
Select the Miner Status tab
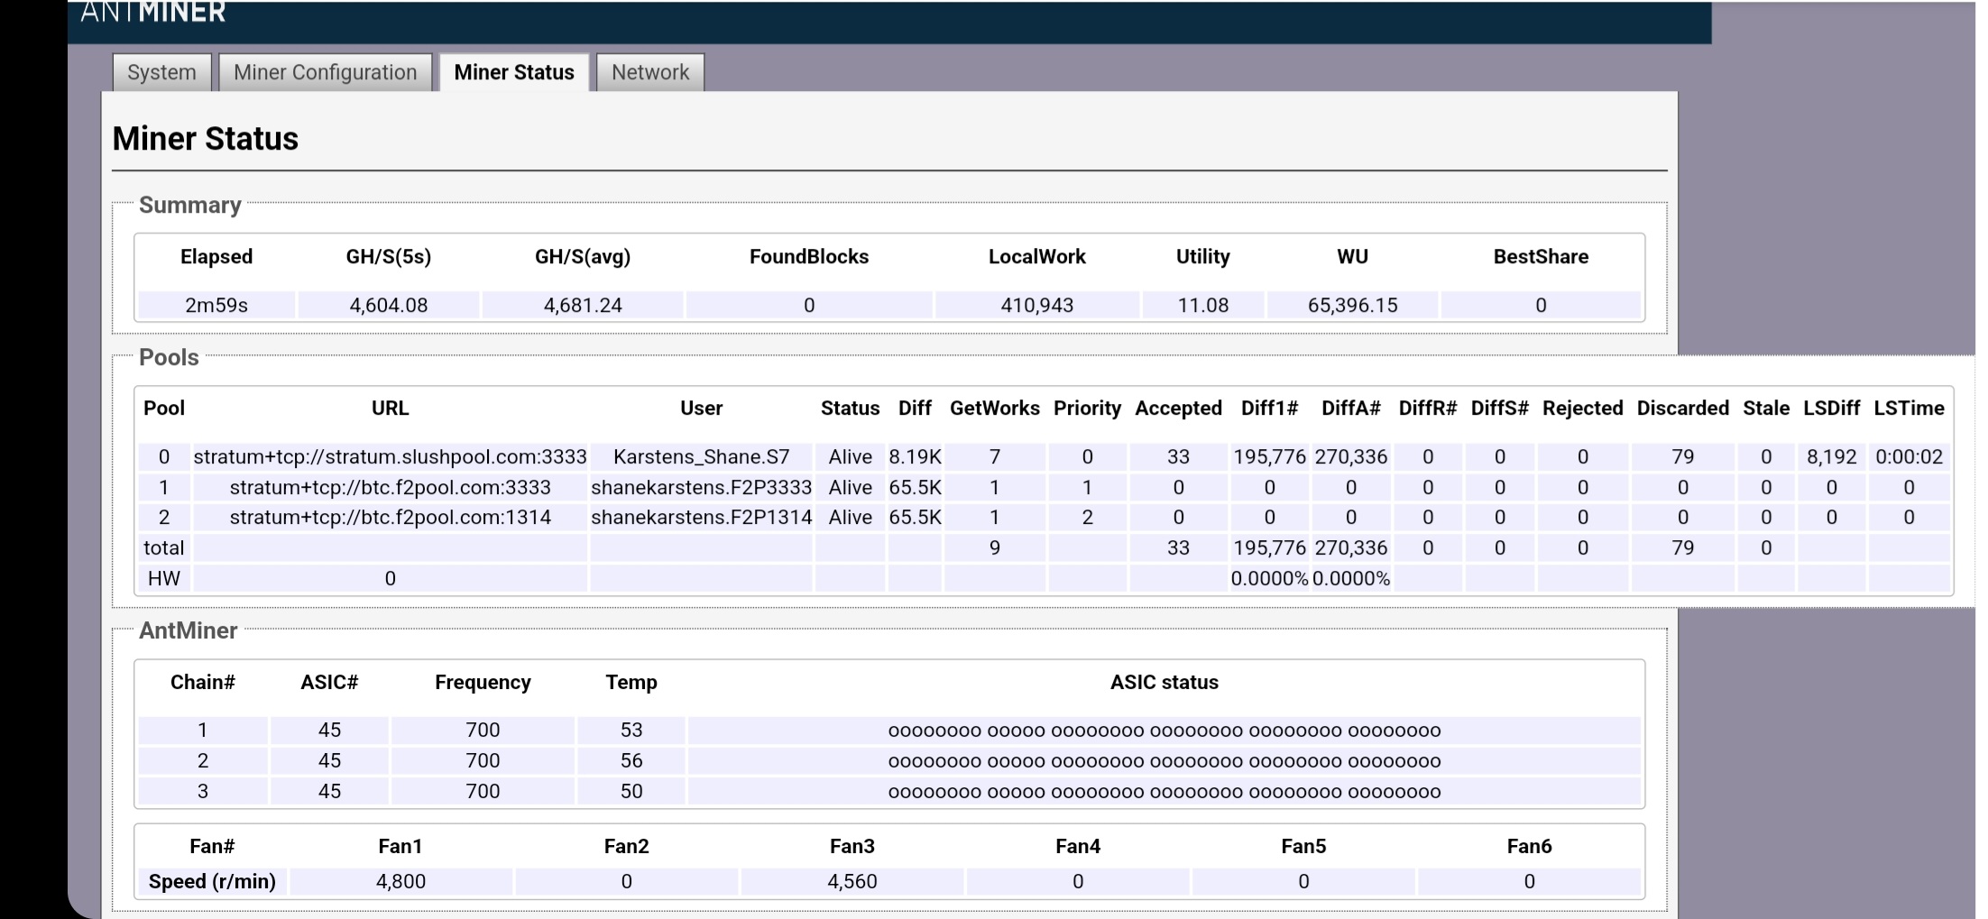(514, 72)
